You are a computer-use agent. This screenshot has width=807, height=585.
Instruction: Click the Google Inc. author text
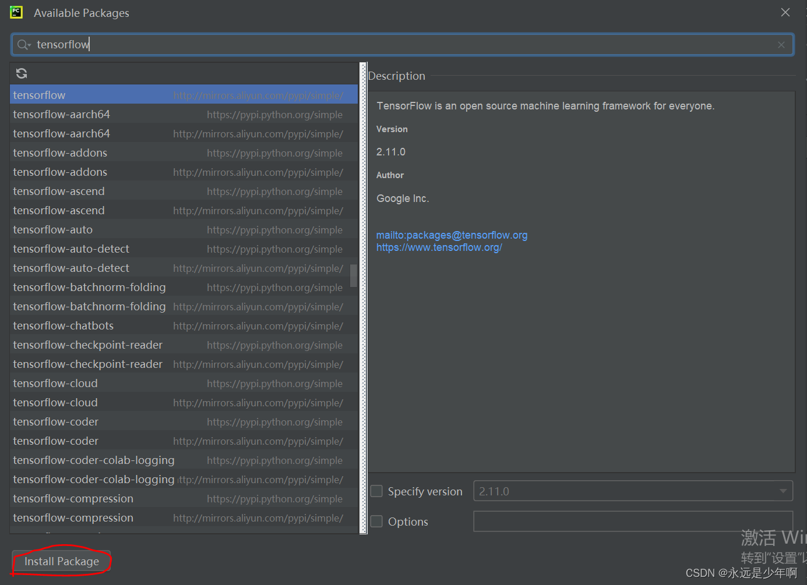(x=403, y=198)
